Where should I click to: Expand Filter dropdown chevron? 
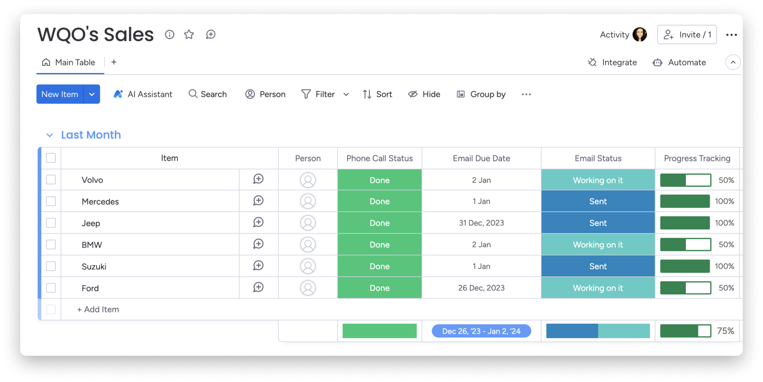pyautogui.click(x=346, y=94)
